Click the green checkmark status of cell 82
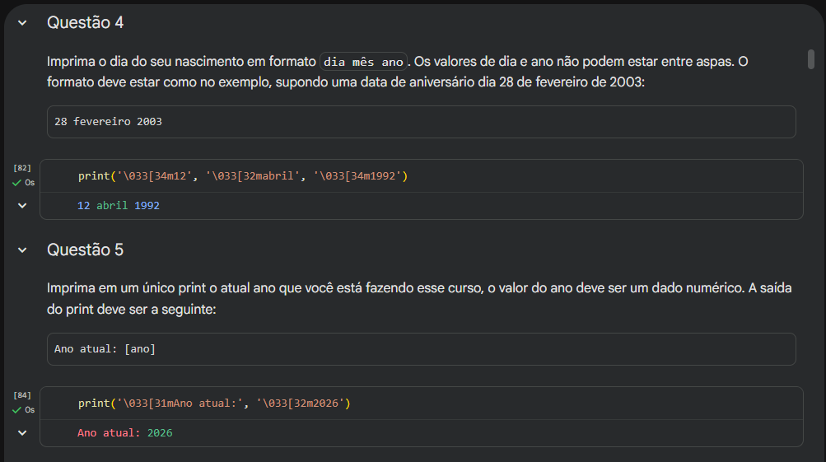Screen dimensions: 826x462 click(16, 183)
